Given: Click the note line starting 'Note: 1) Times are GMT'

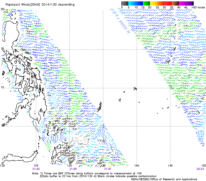Looking at the screenshot, I should point(87,173).
